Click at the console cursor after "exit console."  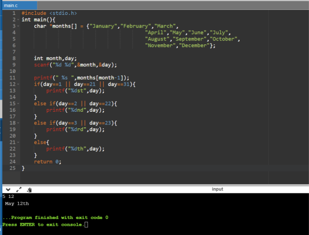[86, 224]
